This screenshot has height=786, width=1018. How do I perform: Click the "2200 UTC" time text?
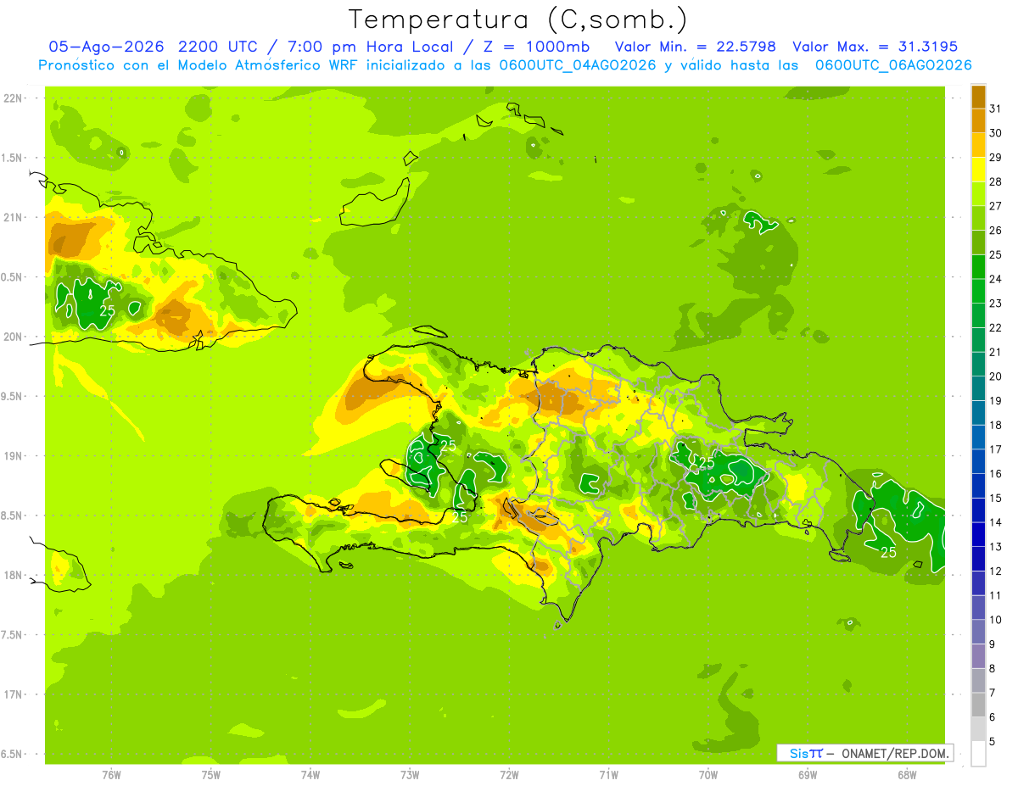click(217, 47)
